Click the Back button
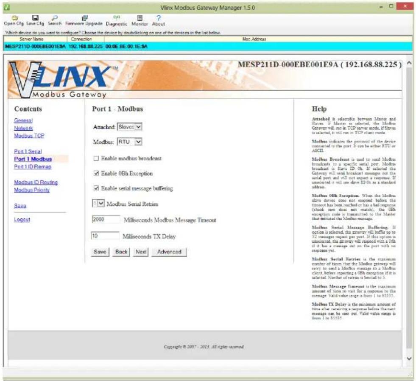Image resolution: width=416 pixels, height=381 pixels. tap(121, 252)
